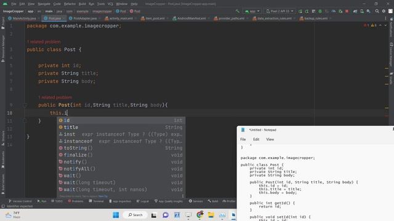This screenshot has height=221, width=394.
Task: Open the completion popup options kebab menu
Action: (183, 196)
